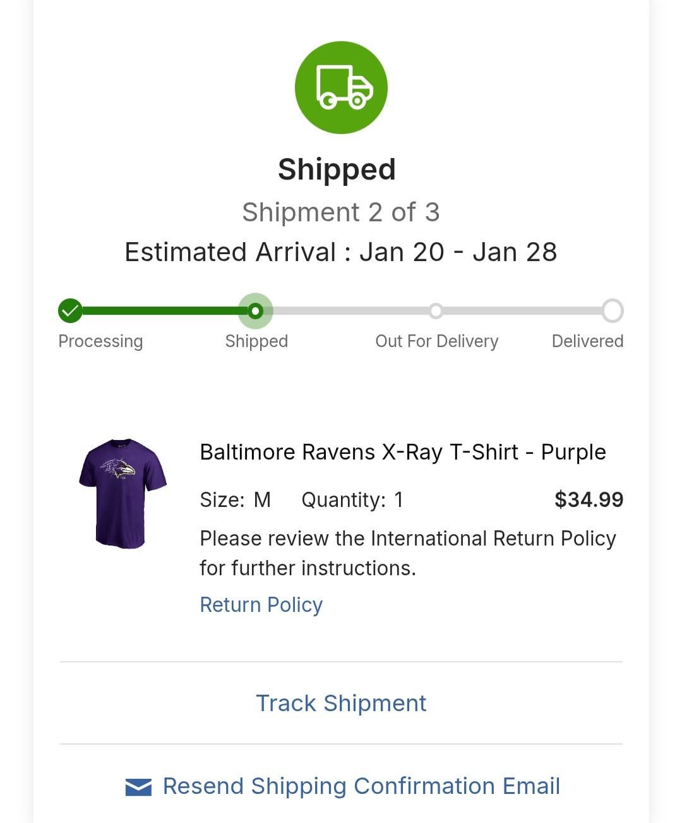682x823 pixels.
Task: Click Track Shipment link
Action: pyautogui.click(x=341, y=703)
